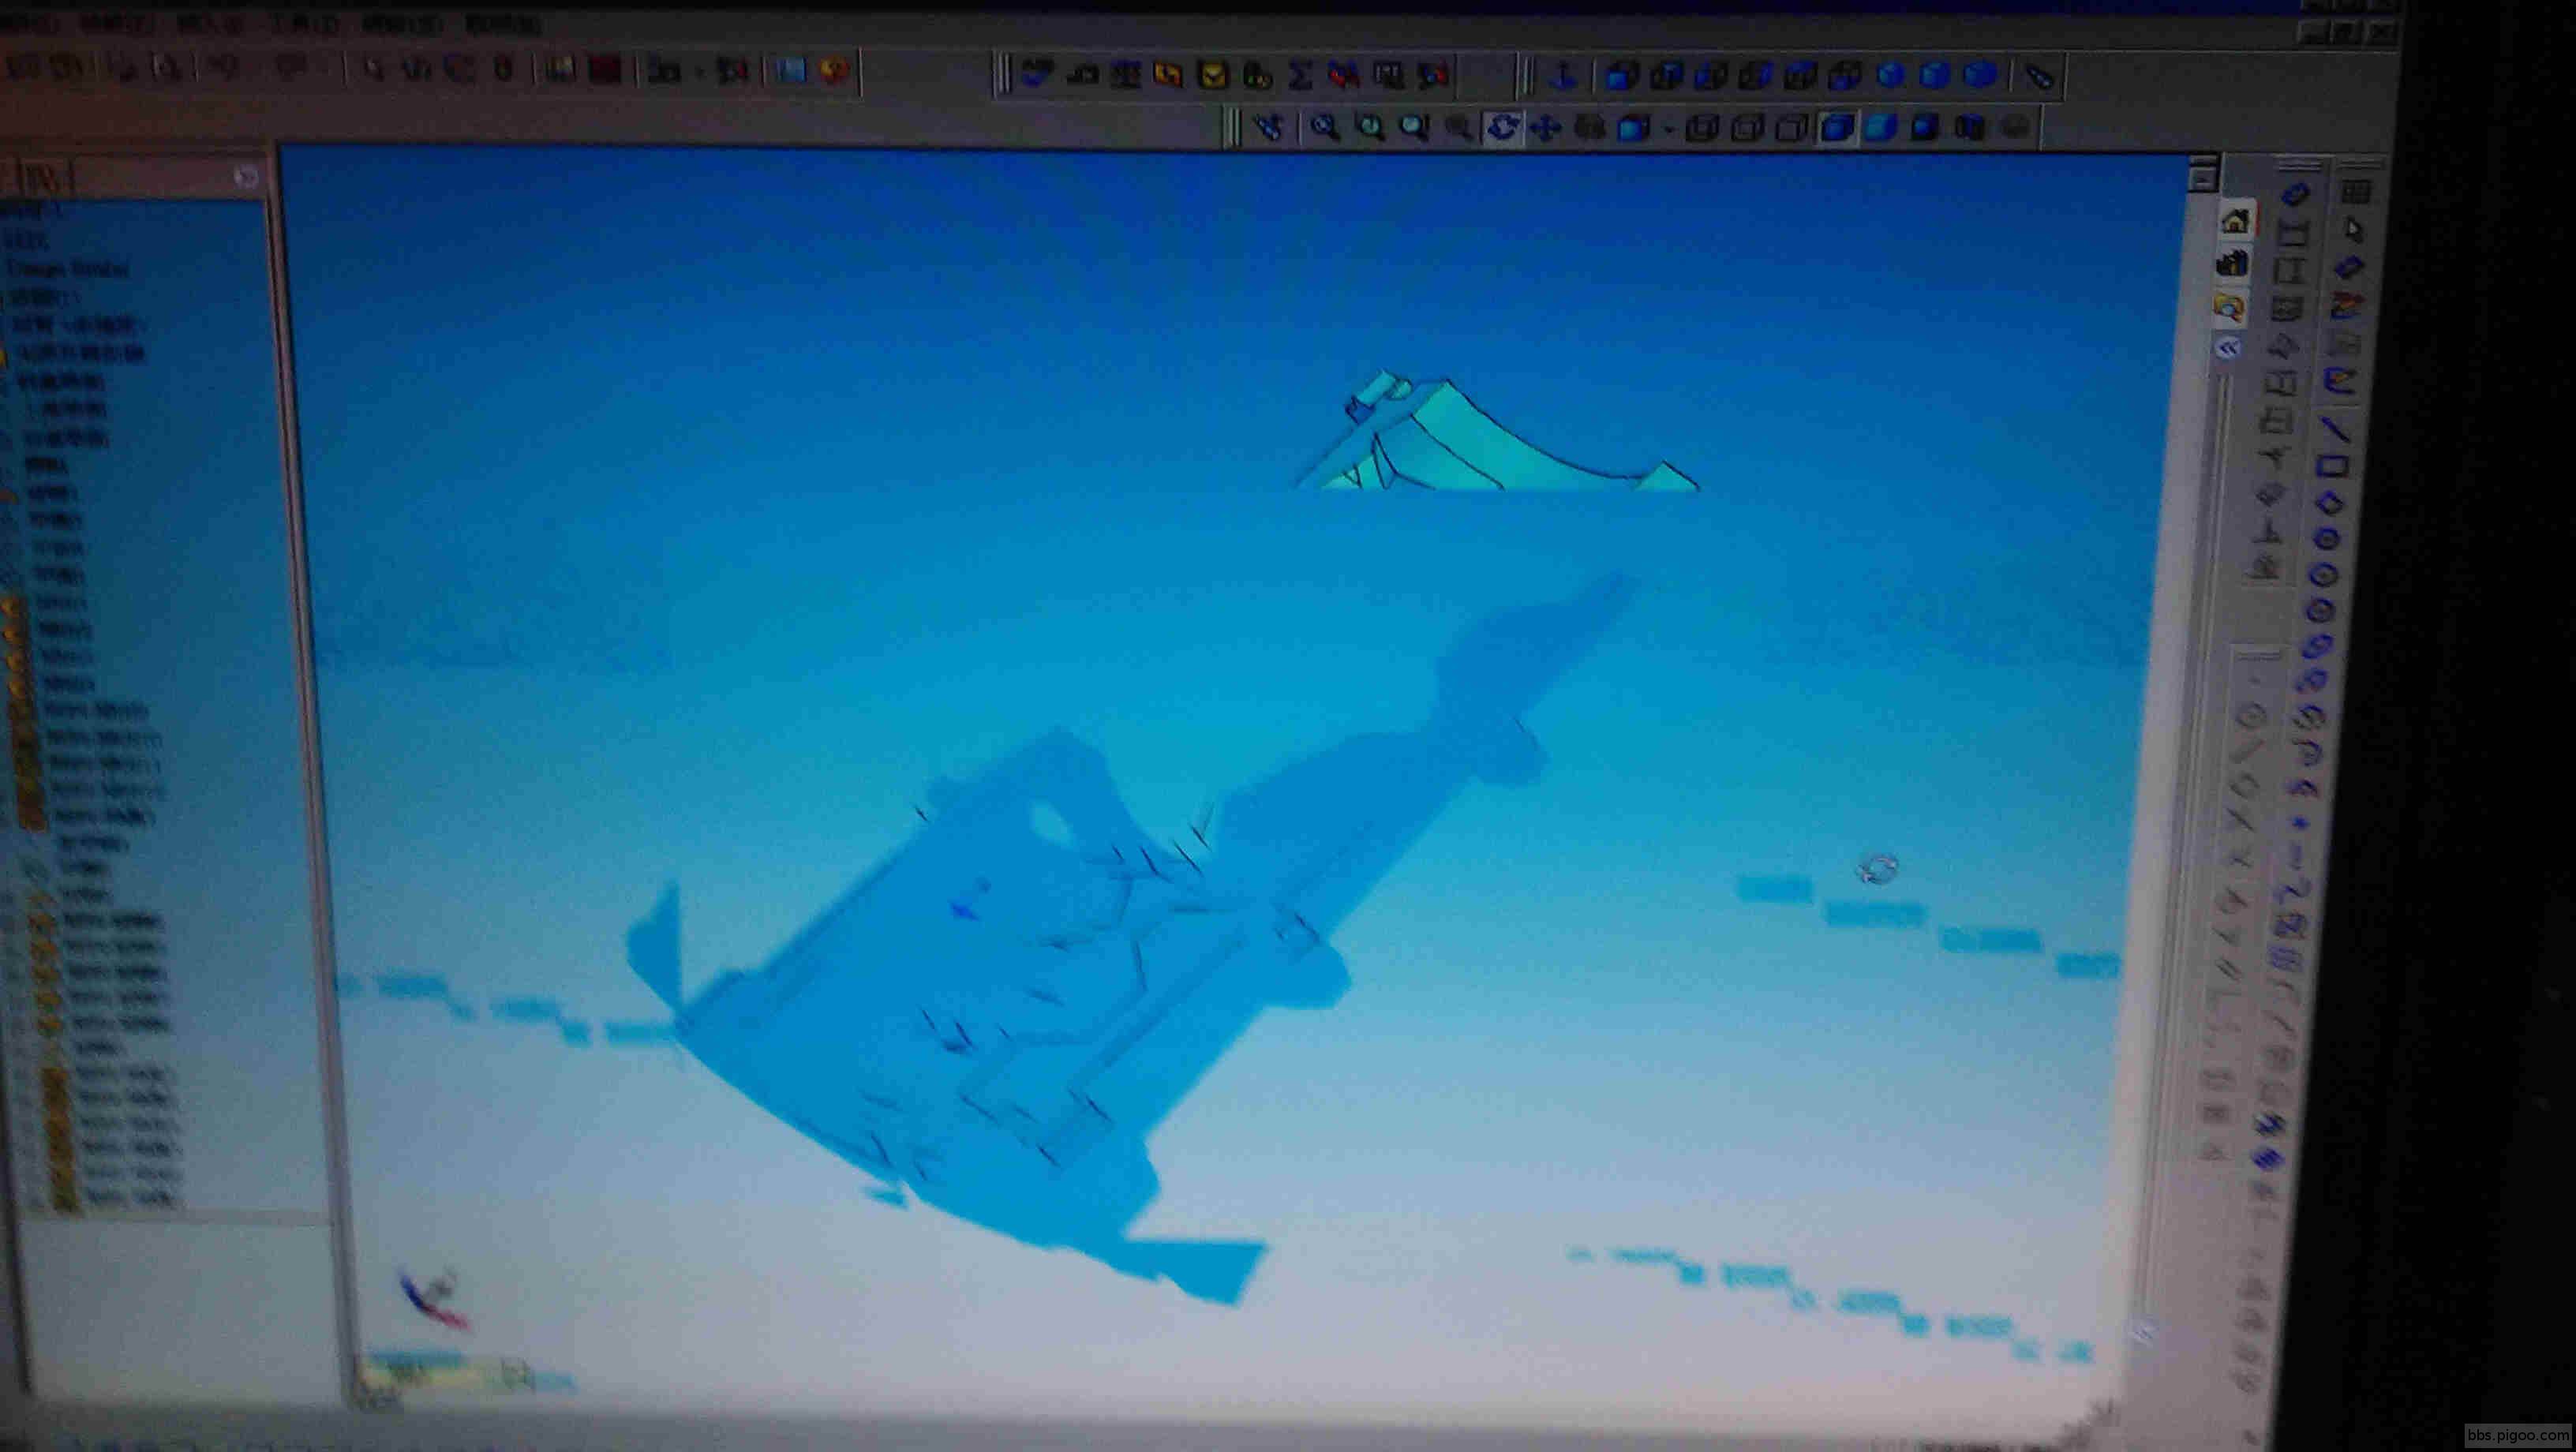Select the Line sketch tool
The width and height of the screenshot is (2576, 1452).
tap(2338, 429)
